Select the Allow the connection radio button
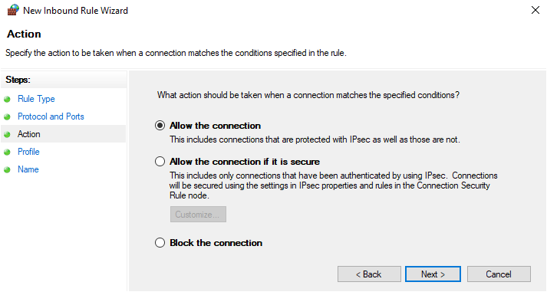Viewport: 547px width, 292px height. (x=160, y=126)
